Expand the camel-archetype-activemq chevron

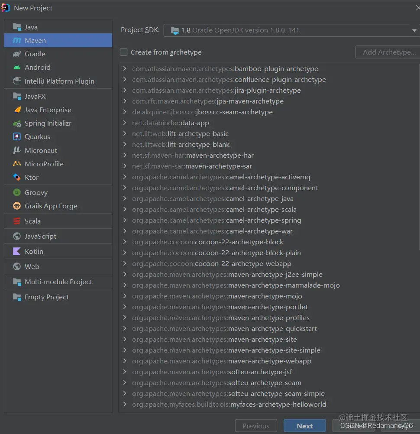tap(125, 177)
